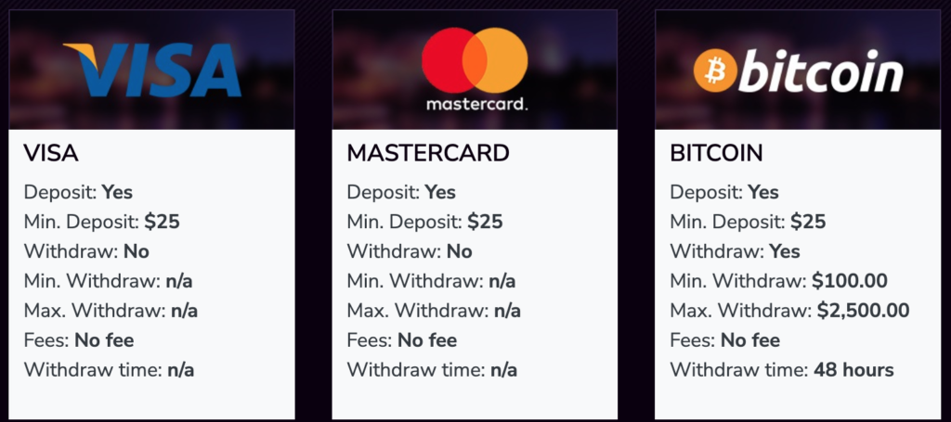
Task: Click the VISA Fees: No fee line
Action: click(x=79, y=340)
